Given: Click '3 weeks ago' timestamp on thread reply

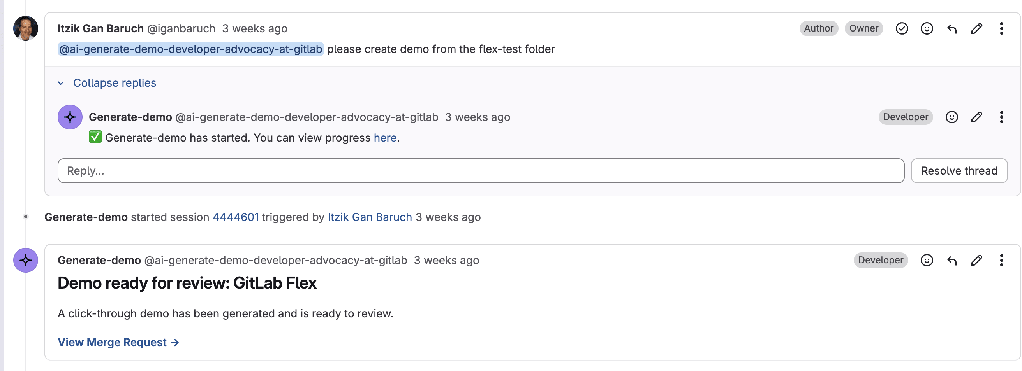Looking at the screenshot, I should (478, 117).
